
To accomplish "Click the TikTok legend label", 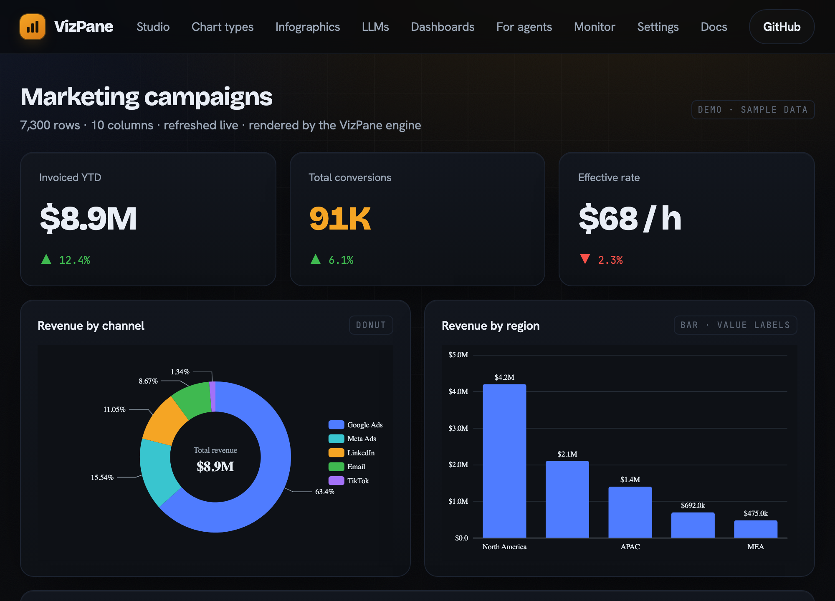I will coord(358,481).
